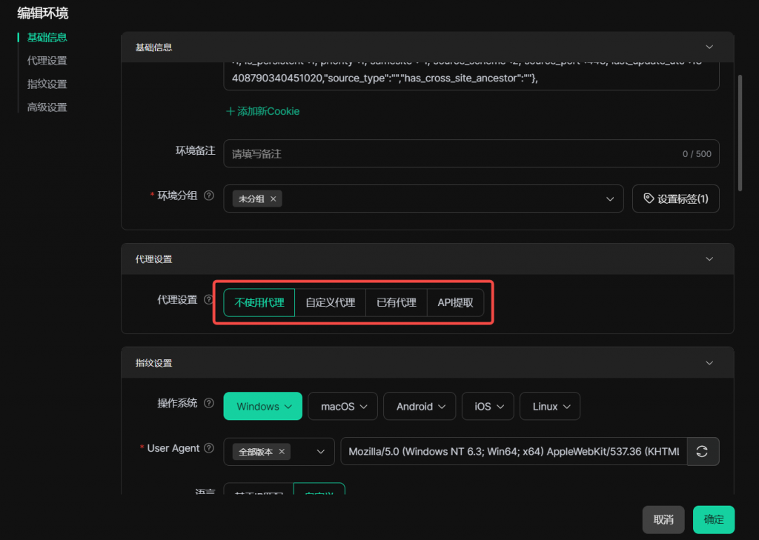759x540 pixels.
Task: Click the 设置标签(1) tag button
Action: pyautogui.click(x=675, y=199)
